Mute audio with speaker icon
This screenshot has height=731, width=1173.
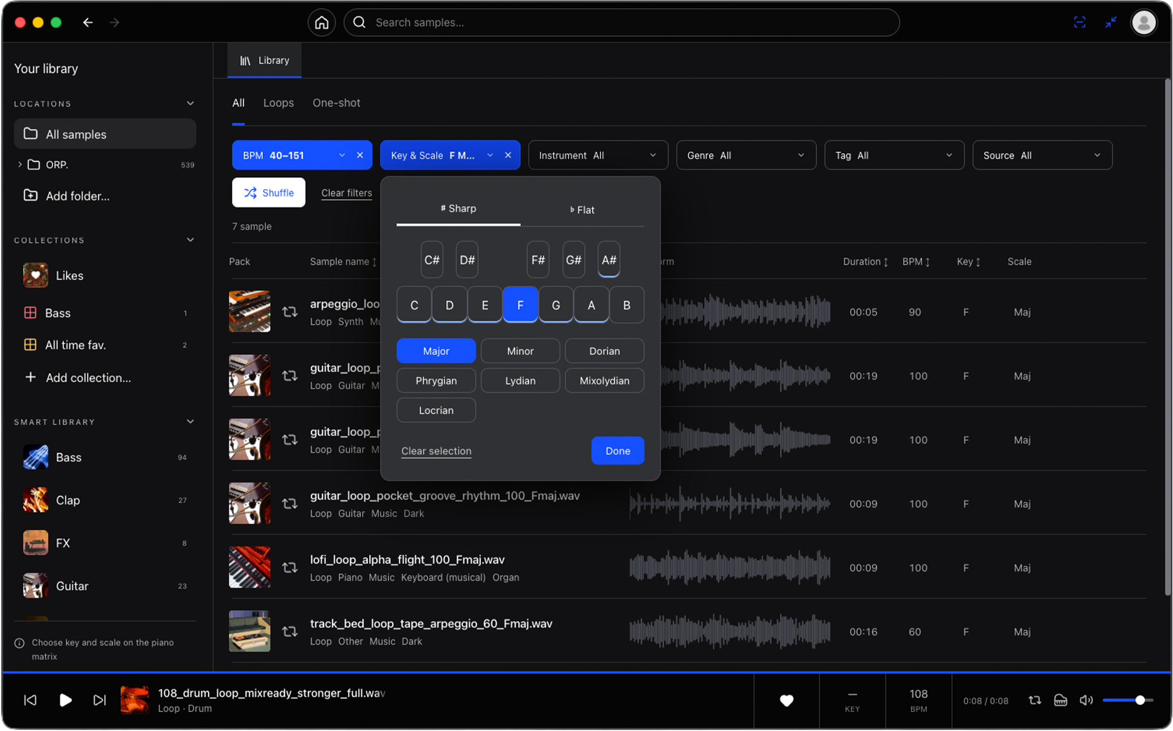pos(1086,700)
